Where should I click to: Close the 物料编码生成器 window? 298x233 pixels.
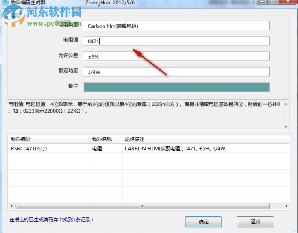[288, 2]
